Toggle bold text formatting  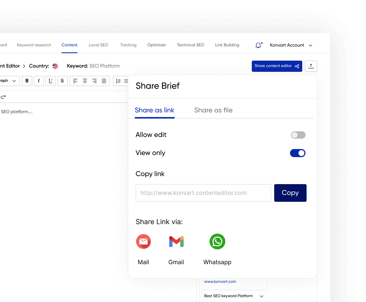pos(27,81)
